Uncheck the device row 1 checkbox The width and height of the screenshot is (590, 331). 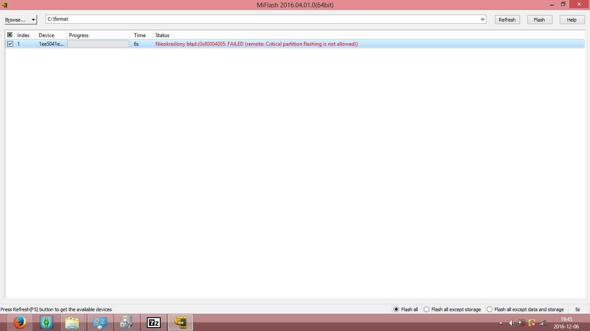pos(10,44)
